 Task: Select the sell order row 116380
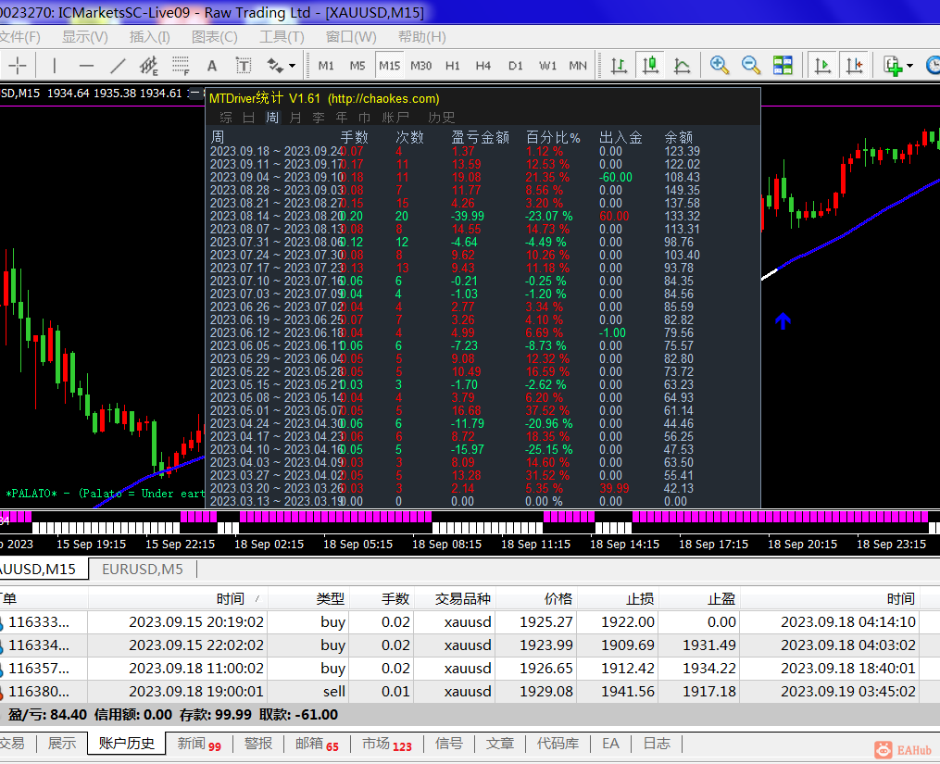click(470, 692)
